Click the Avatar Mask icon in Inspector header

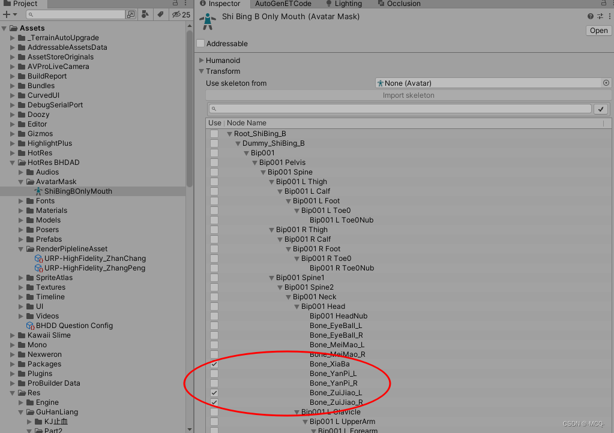tap(208, 21)
